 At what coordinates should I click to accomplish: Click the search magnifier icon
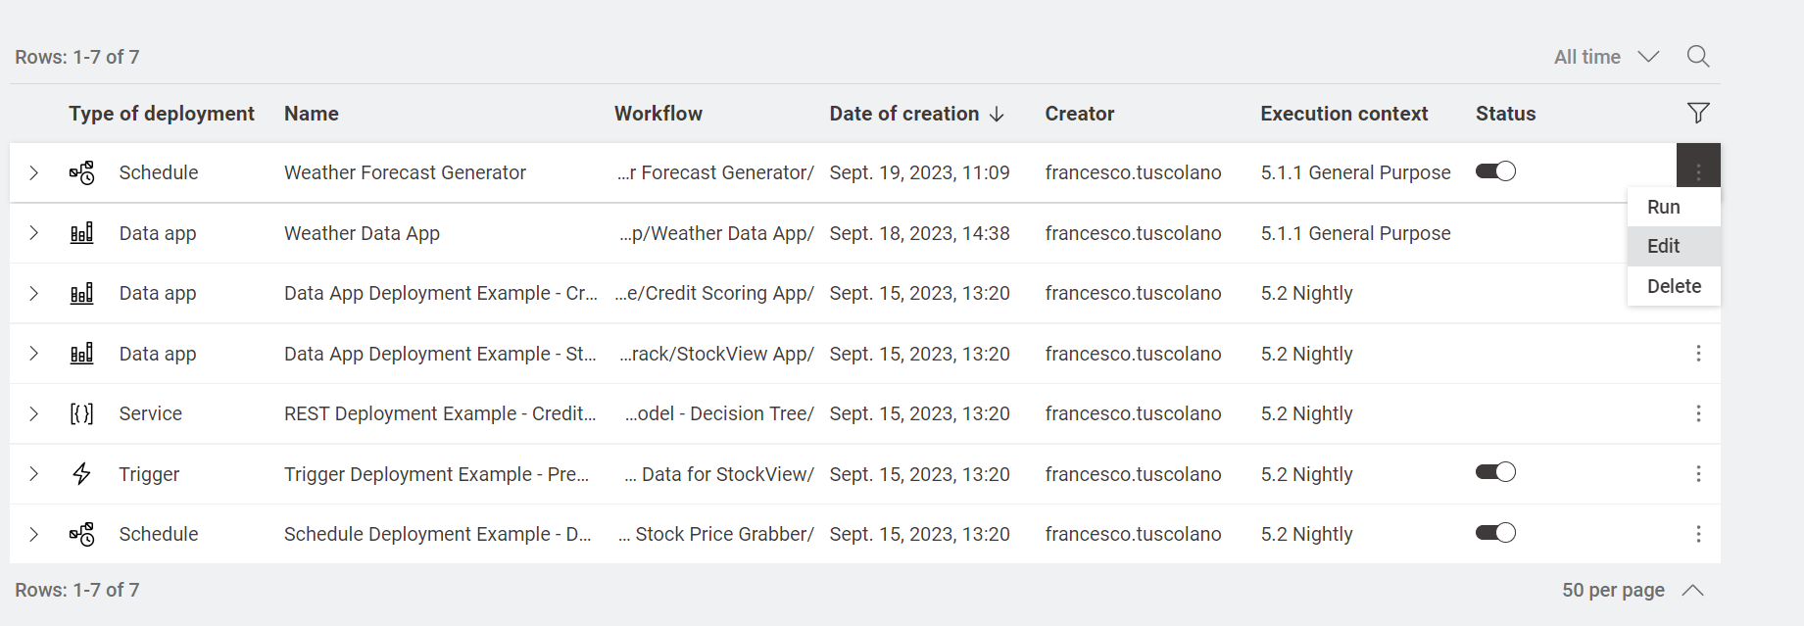pos(1697,57)
